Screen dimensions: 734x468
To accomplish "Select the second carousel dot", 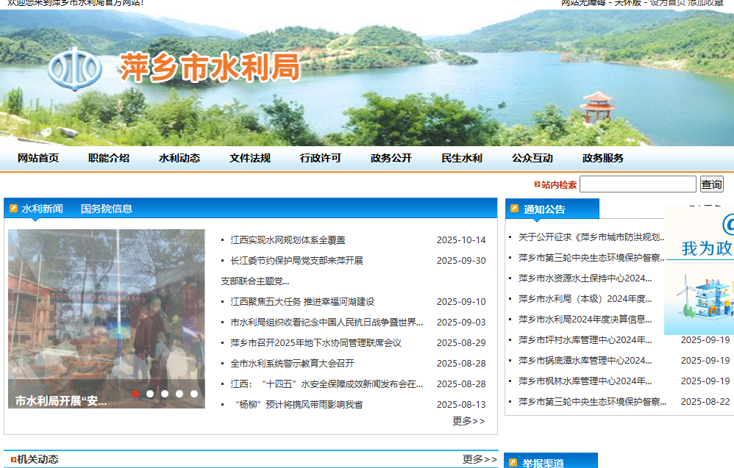I will 151,394.
